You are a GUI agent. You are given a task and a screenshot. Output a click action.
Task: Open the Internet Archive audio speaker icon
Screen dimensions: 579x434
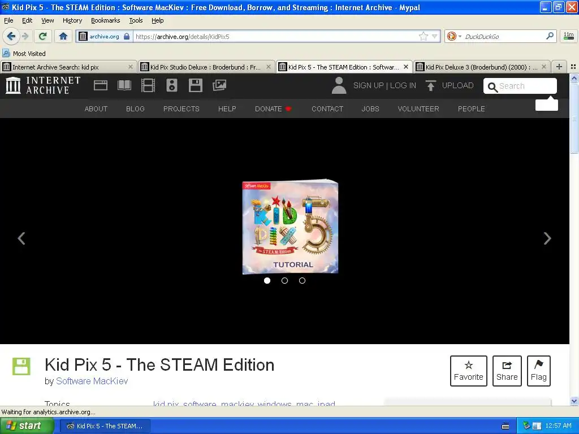[x=172, y=86]
